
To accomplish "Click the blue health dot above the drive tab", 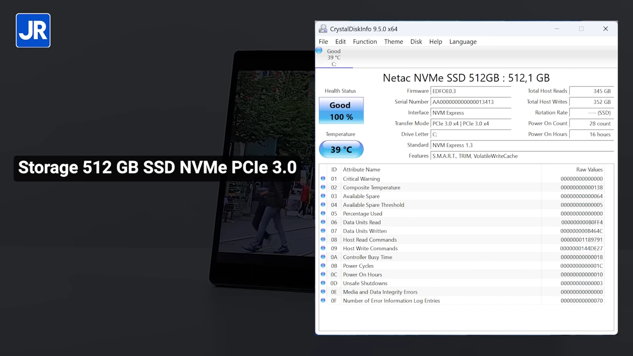I will point(319,50).
